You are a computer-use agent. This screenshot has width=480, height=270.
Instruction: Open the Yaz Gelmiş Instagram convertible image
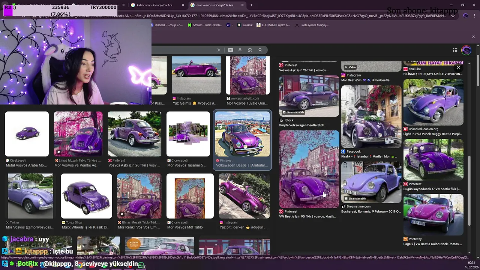(x=196, y=75)
